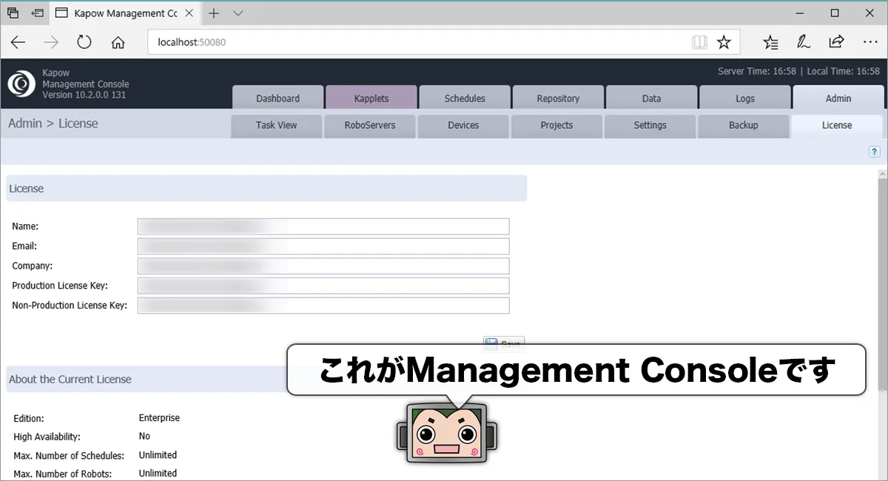Click the tabs set aside icon

[13, 13]
